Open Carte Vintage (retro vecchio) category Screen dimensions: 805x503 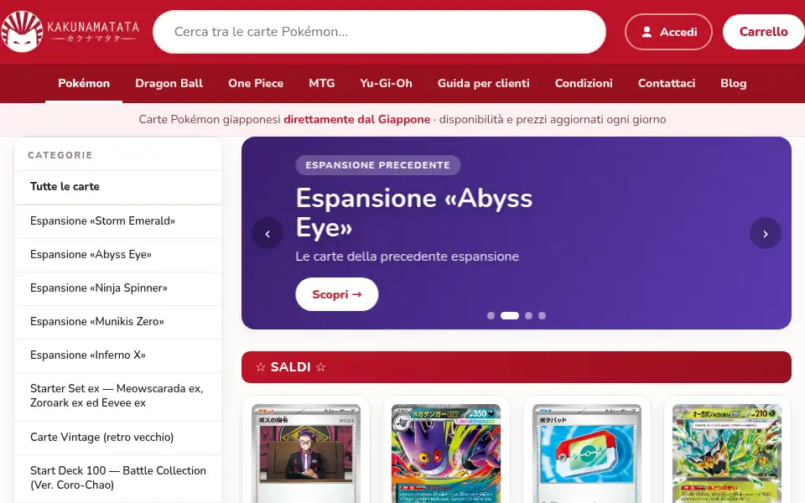(118, 438)
